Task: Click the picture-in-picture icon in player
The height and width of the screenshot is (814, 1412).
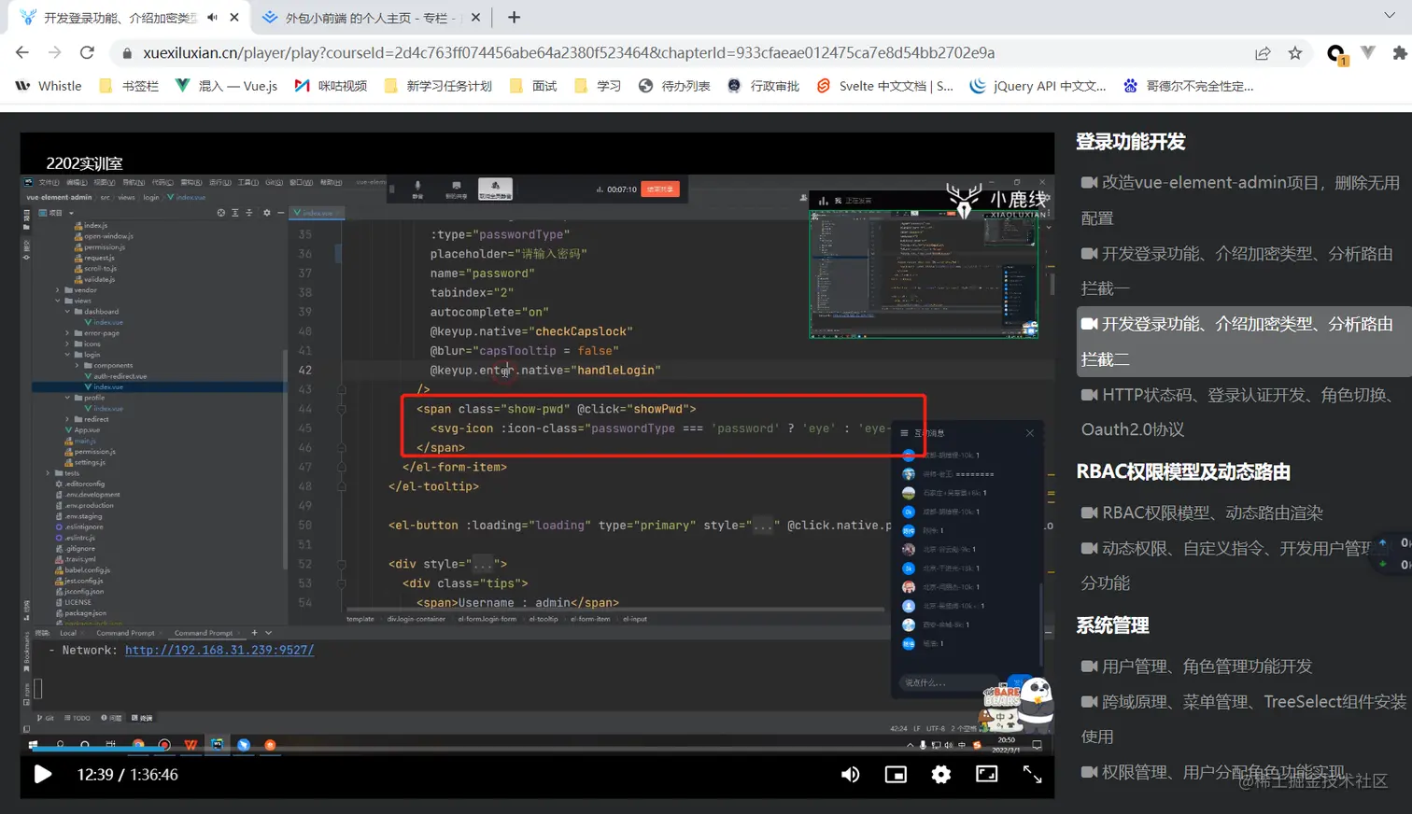Action: 896,774
